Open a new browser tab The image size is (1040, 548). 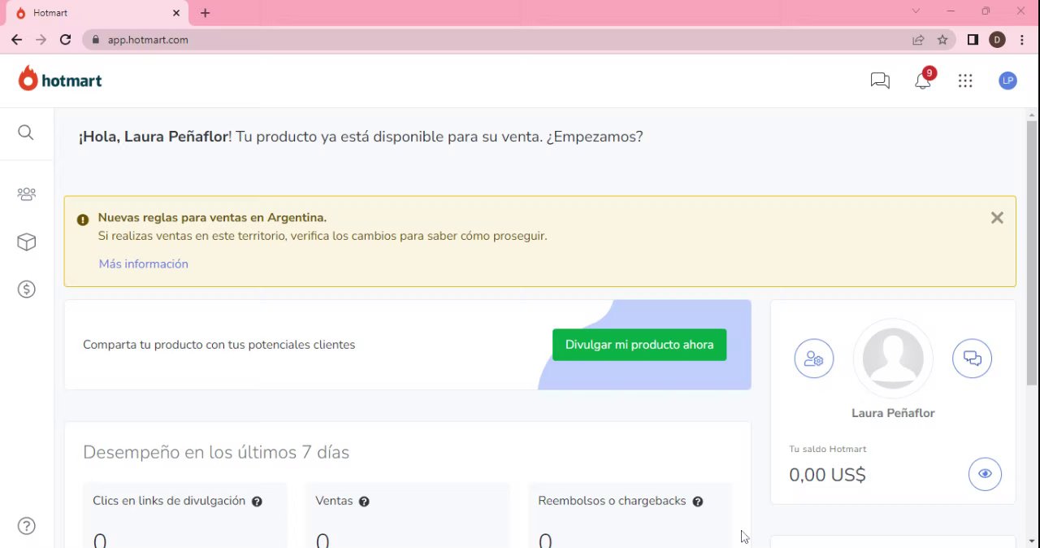205,13
